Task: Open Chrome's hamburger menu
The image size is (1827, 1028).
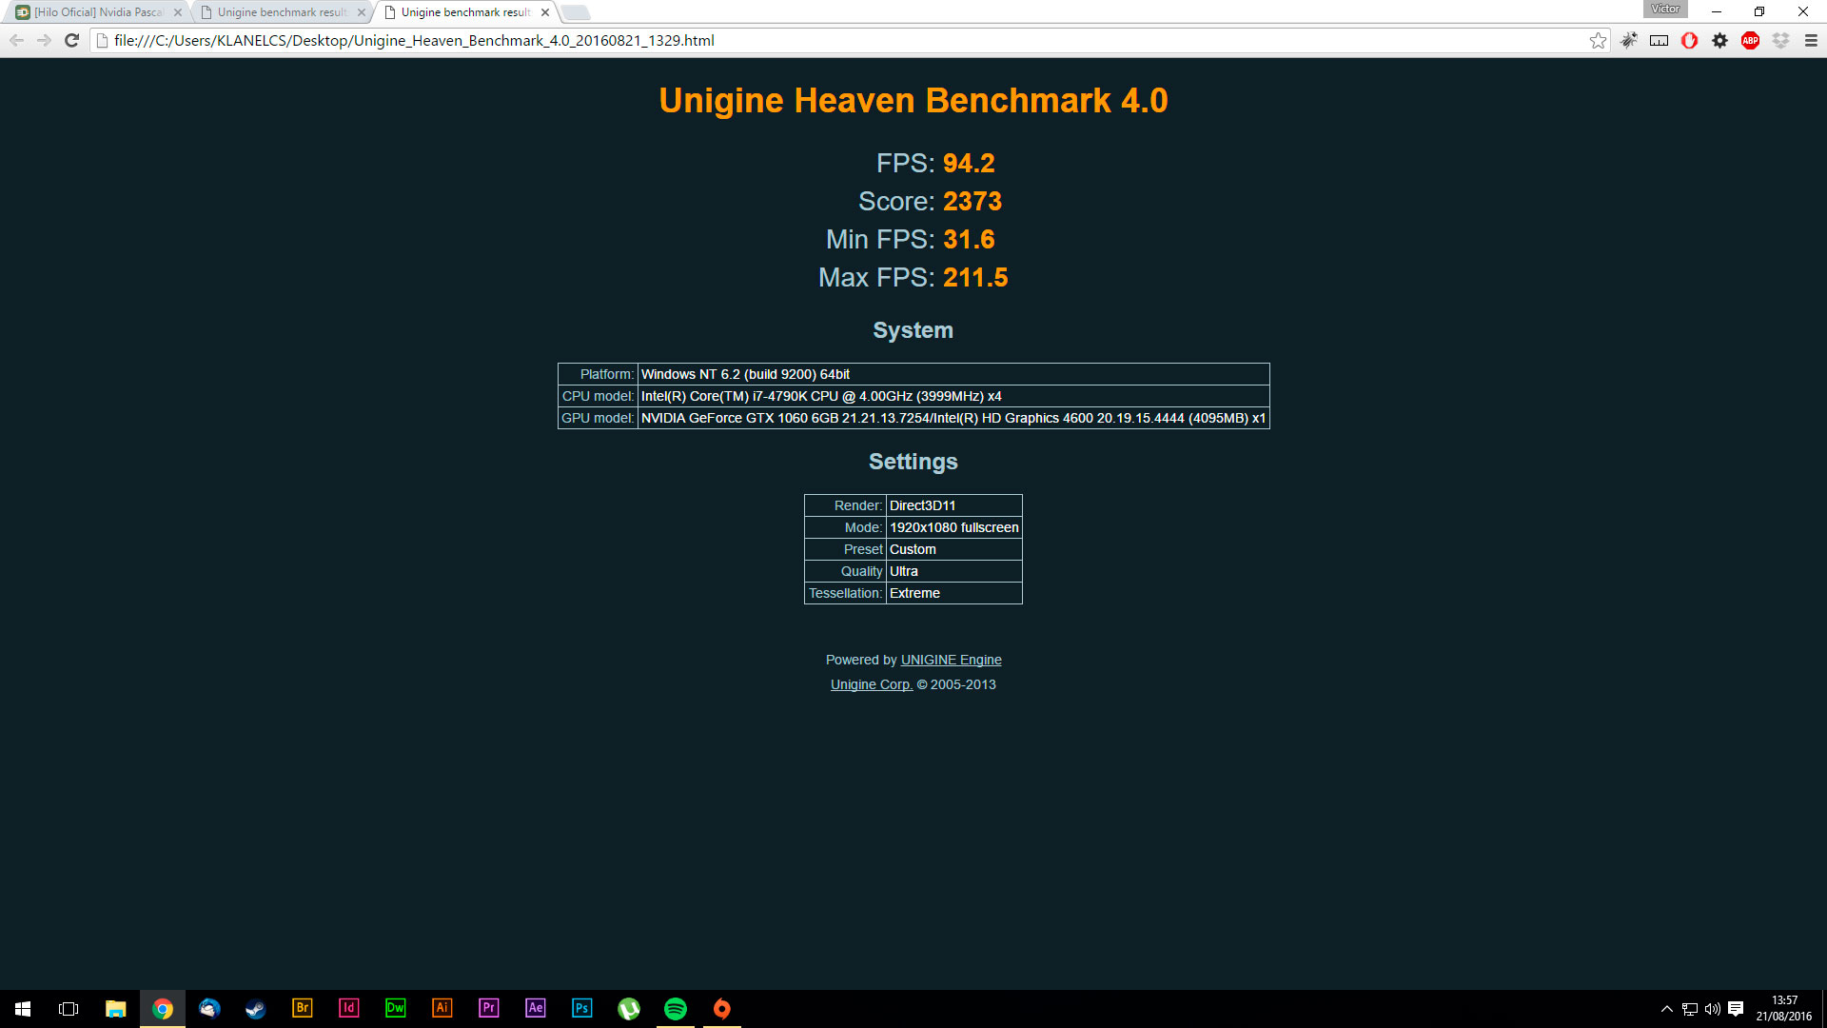Action: coord(1811,40)
